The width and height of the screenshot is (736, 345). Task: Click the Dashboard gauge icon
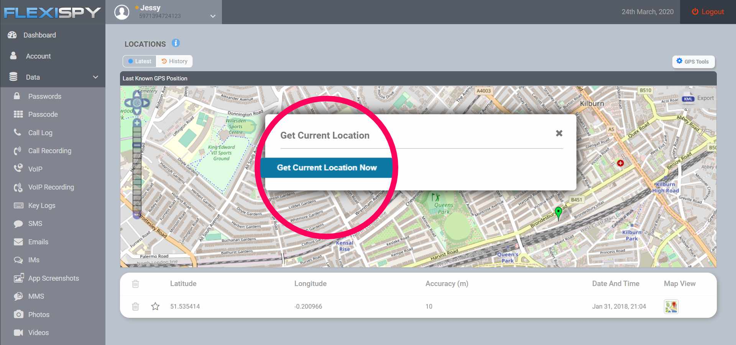[12, 35]
